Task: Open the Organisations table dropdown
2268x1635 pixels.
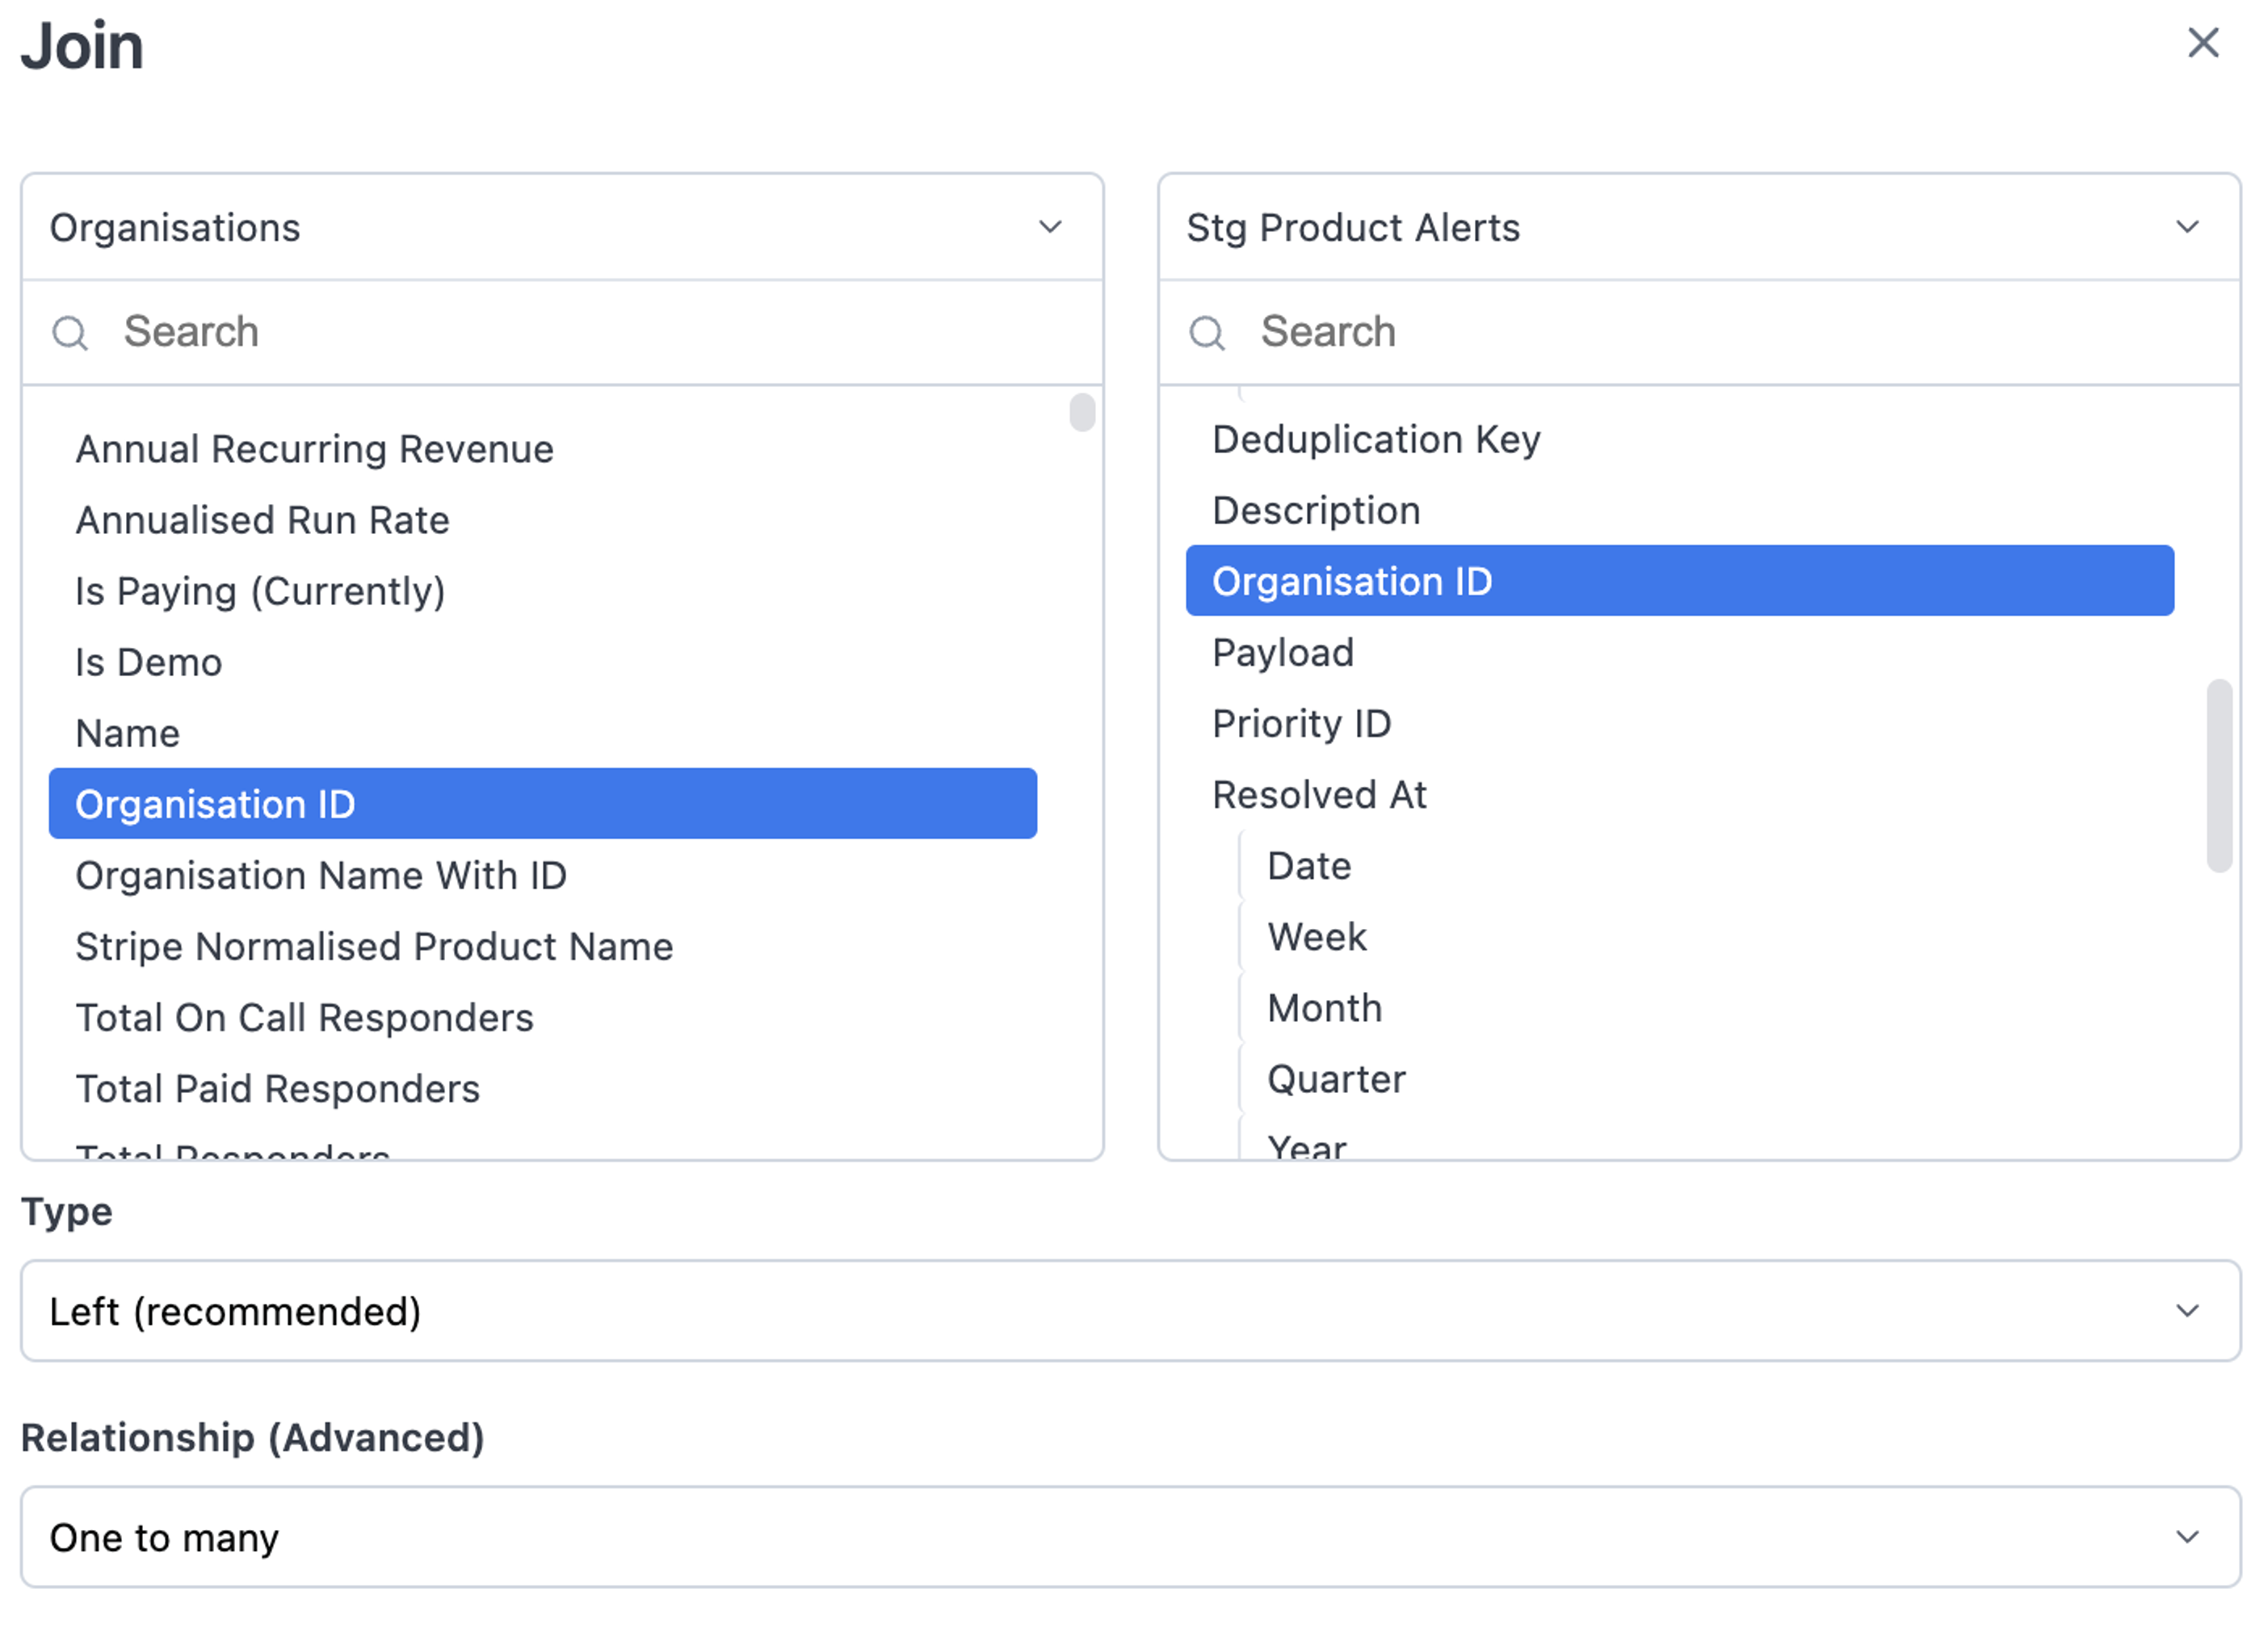Action: click(561, 228)
